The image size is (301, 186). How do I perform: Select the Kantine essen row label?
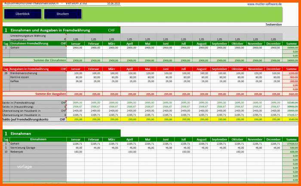click(18, 77)
